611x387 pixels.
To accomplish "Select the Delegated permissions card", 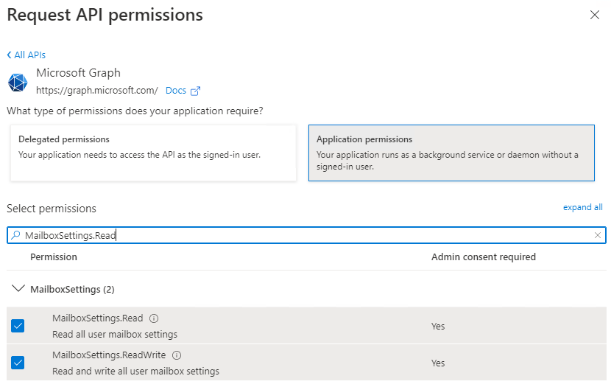I will coord(153,153).
